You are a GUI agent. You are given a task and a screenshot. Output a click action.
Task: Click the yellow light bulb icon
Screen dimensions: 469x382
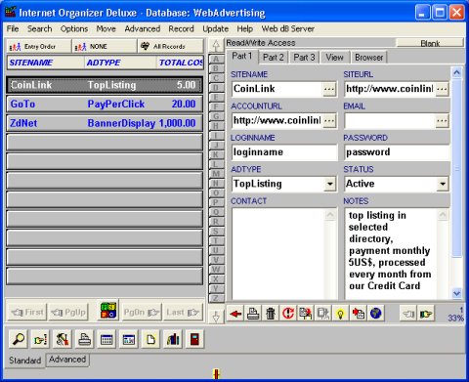340,314
